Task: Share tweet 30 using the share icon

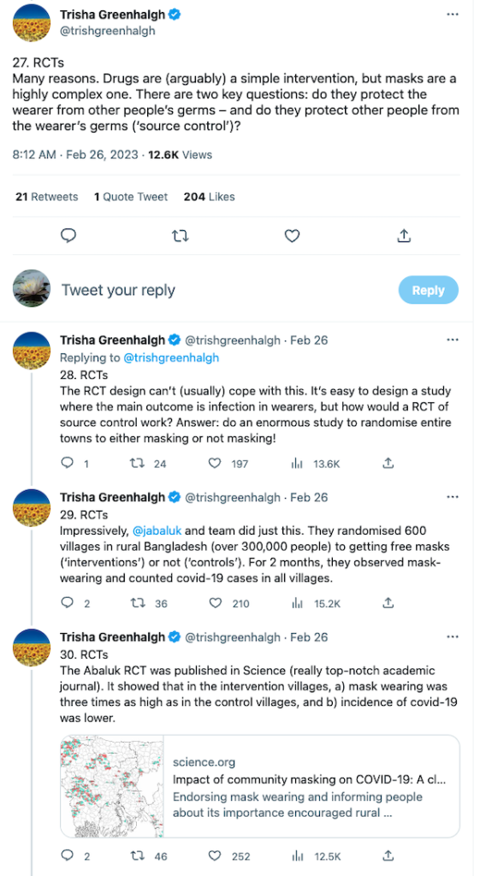Action: click(x=389, y=855)
